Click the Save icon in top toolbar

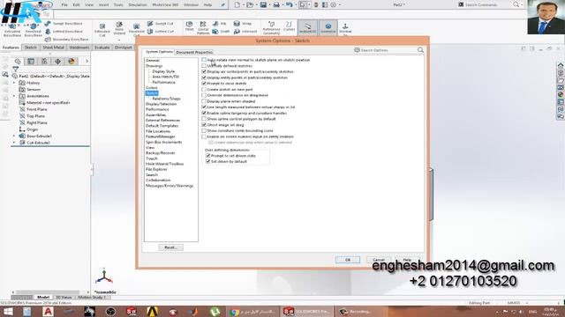point(263,4)
